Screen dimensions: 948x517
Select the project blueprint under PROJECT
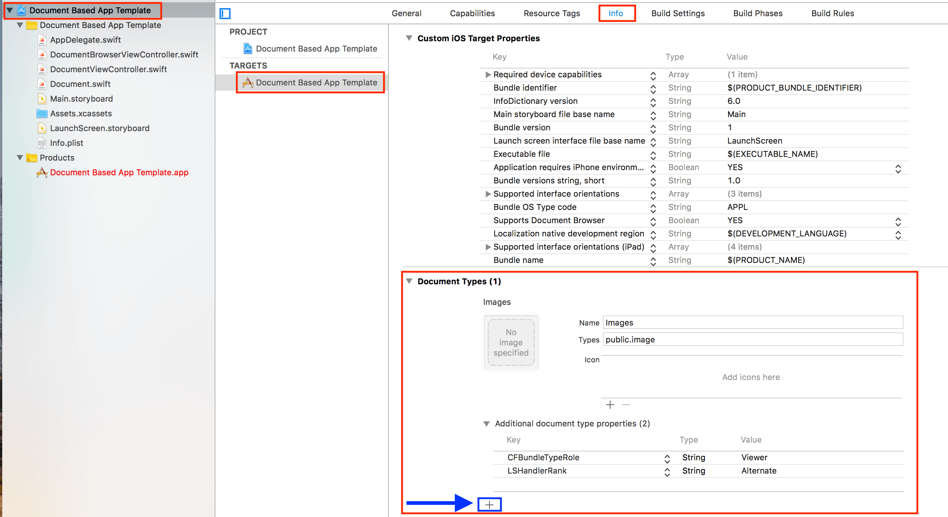[x=316, y=49]
